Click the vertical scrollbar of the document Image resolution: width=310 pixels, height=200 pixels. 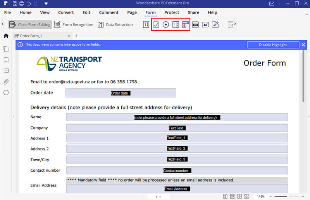(x=303, y=76)
